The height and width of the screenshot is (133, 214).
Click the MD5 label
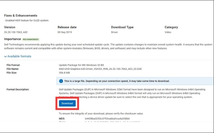point(62,119)
